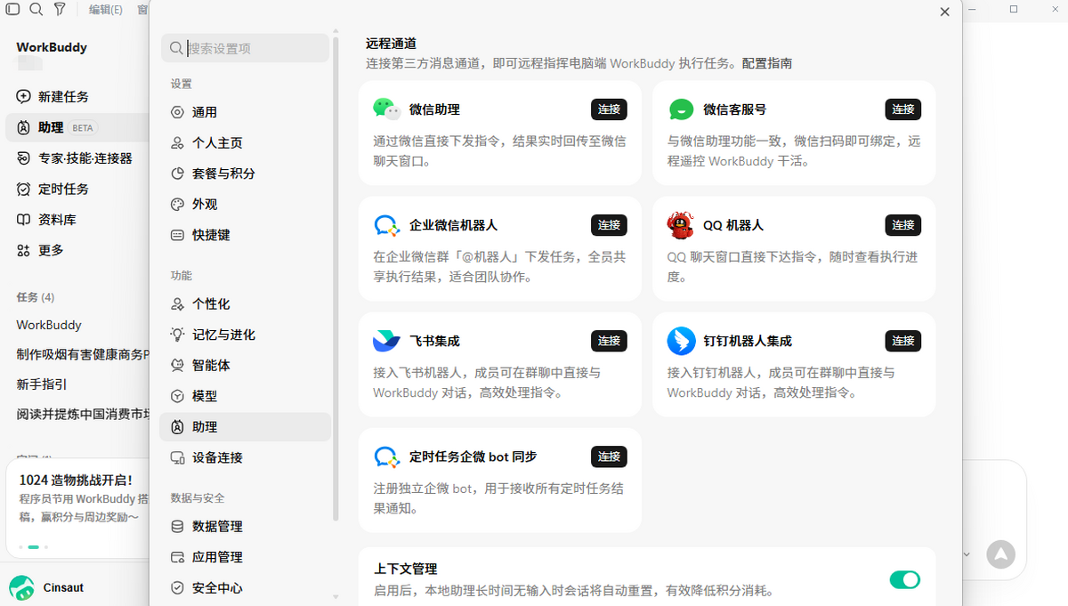The image size is (1068, 606).
Task: Open the 配置指南 link
Action: point(767,63)
